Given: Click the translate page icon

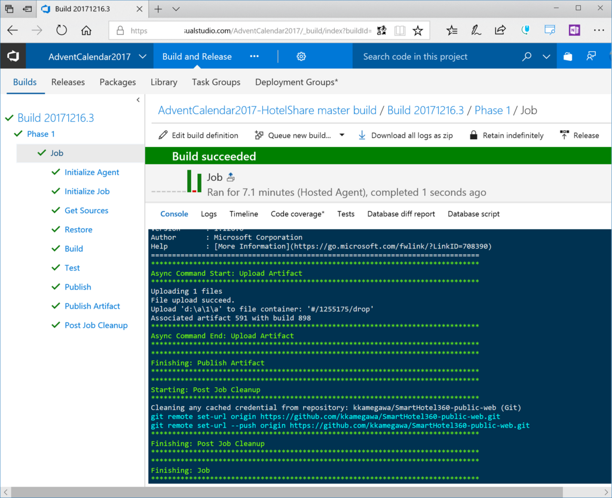Looking at the screenshot, I should coord(381,30).
